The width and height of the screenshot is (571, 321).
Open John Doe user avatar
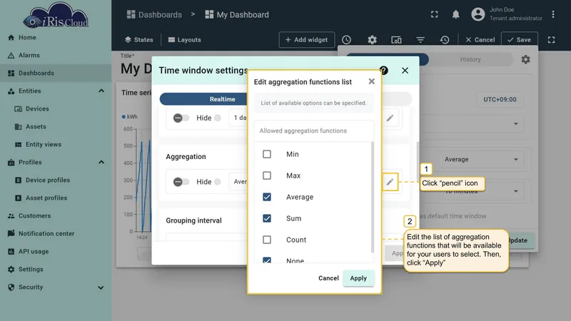[x=478, y=14]
